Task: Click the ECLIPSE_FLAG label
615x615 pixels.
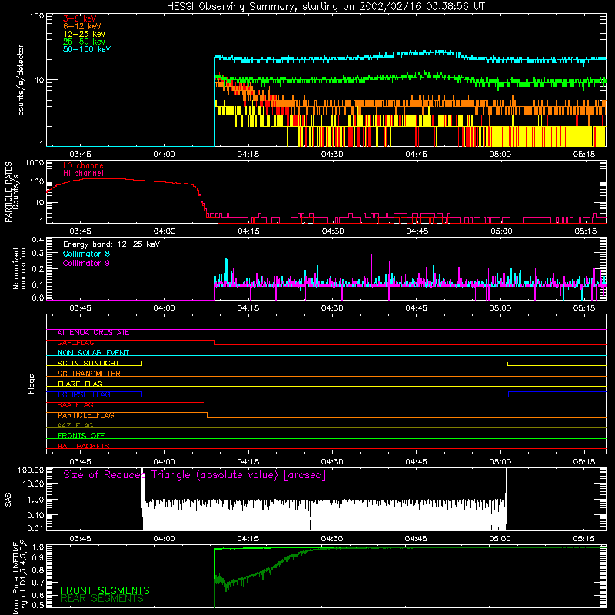Action: 84,394
